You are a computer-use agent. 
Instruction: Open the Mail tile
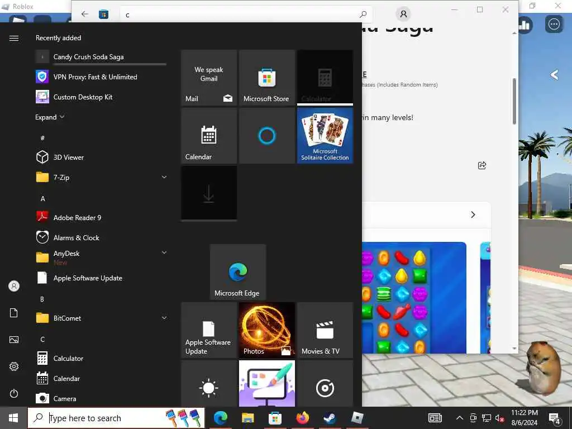[x=209, y=78]
